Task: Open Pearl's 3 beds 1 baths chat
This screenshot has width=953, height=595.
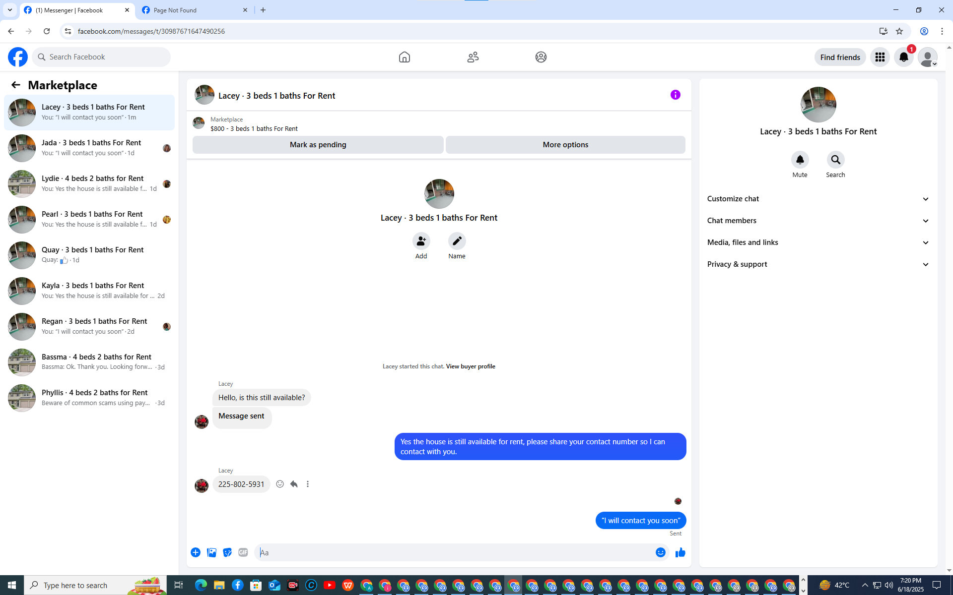Action: coord(89,219)
